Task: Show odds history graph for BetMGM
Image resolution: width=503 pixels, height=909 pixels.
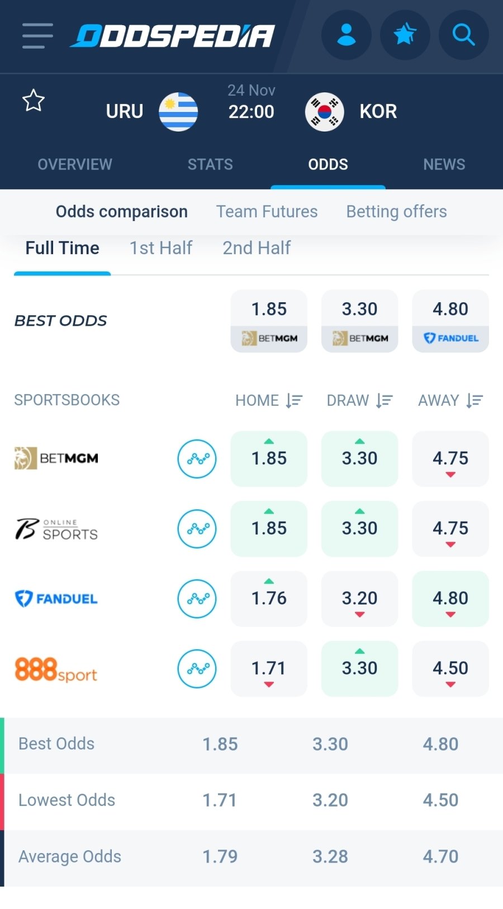Action: [x=197, y=459]
